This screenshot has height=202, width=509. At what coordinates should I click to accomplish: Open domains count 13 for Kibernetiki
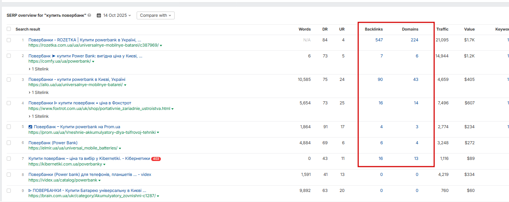pos(416,158)
